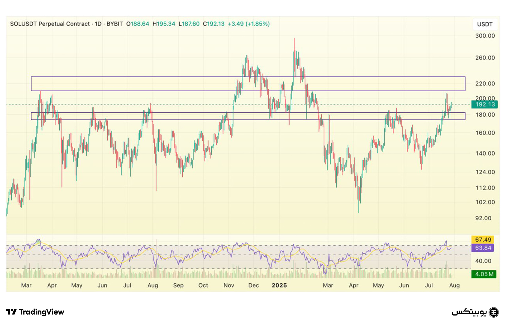Select the 220.00 price scale label

[x=485, y=84]
